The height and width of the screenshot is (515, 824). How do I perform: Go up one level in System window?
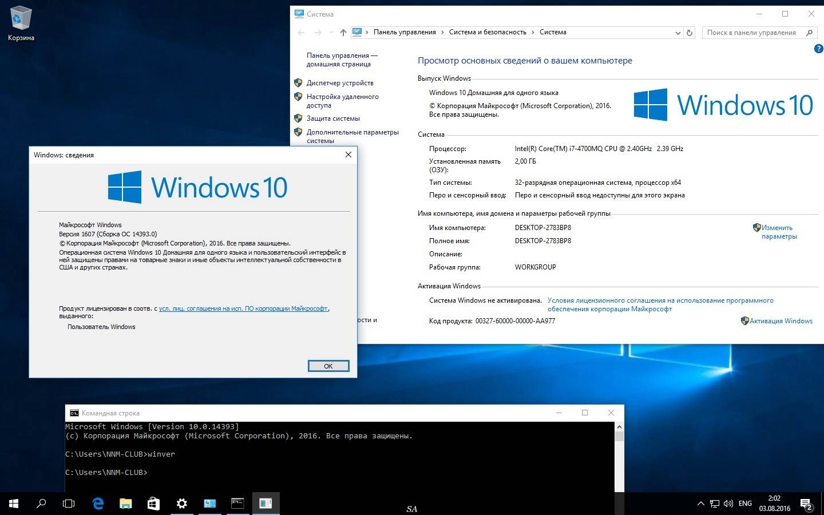(343, 33)
